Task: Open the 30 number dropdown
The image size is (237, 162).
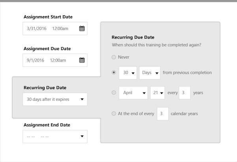Action: coord(128,73)
